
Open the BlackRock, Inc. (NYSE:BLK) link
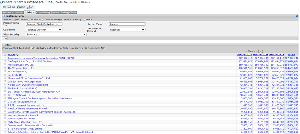[22, 88]
